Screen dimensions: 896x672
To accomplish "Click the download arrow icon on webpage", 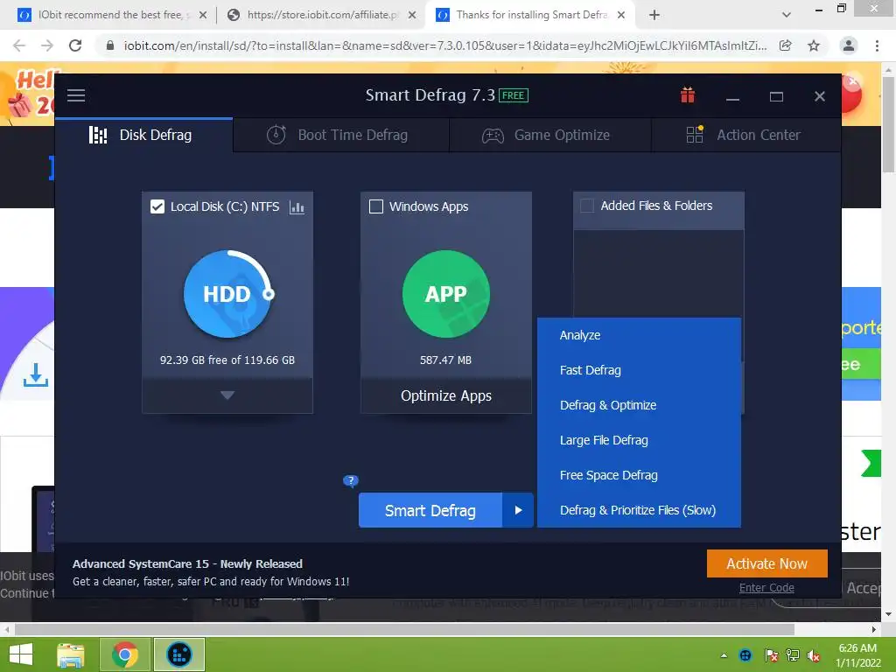I will click(36, 374).
